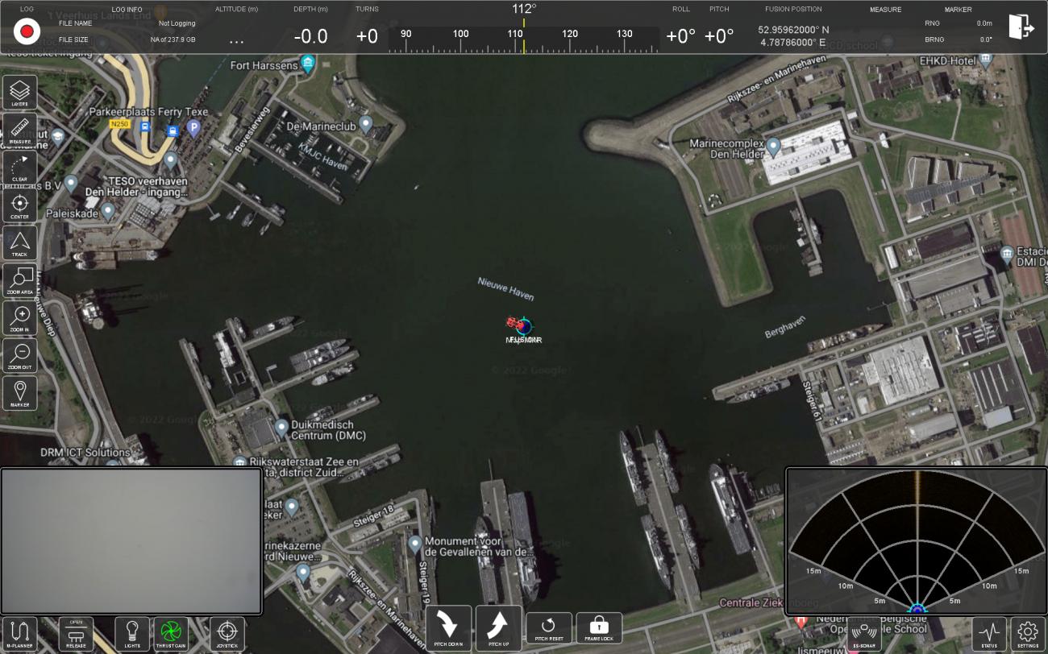Viewport: 1048px width, 654px height.
Task: Activate the Zoom Area tool
Action: [x=19, y=280]
